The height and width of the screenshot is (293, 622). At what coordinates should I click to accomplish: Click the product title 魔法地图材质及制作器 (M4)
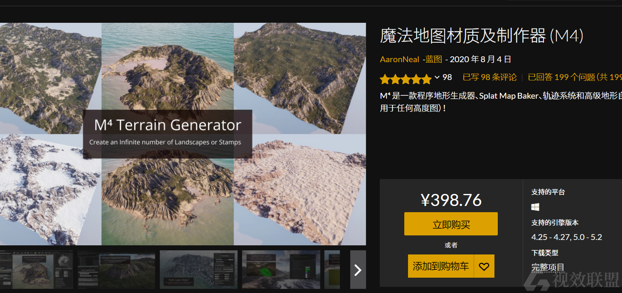(482, 36)
